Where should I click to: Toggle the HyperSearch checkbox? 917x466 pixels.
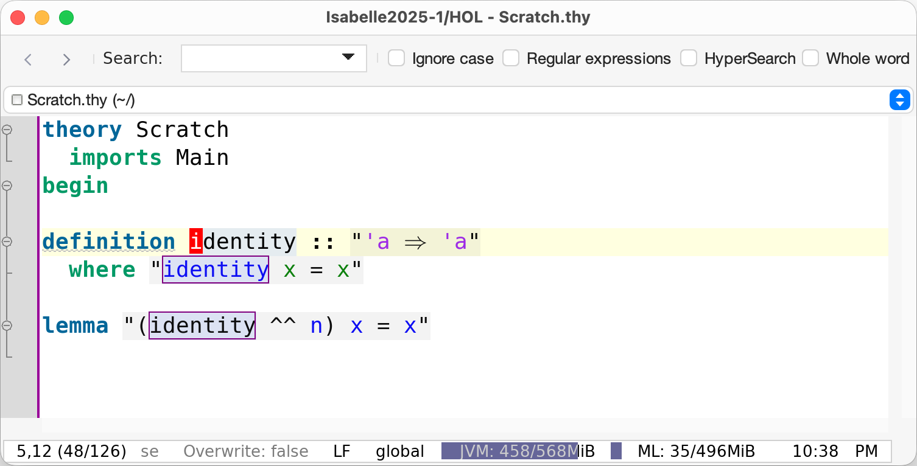(x=689, y=58)
